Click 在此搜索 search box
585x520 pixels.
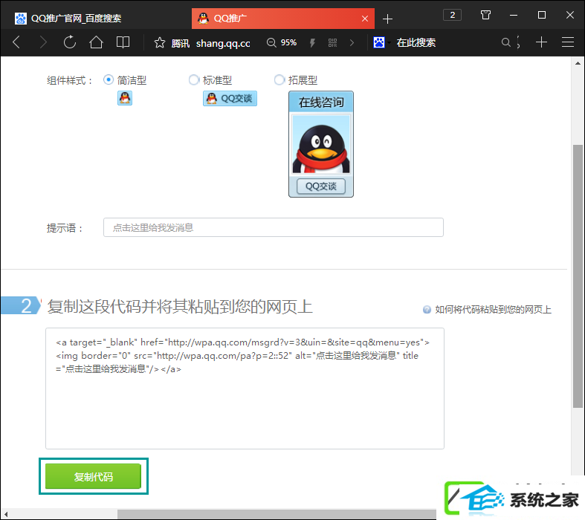416,42
